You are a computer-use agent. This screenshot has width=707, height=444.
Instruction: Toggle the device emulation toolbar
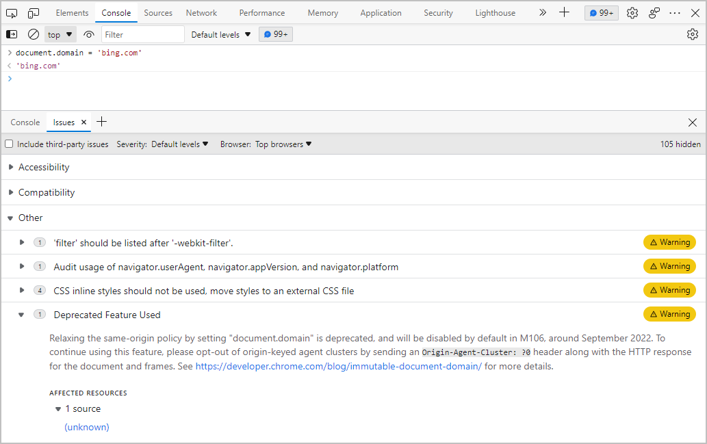pos(33,12)
